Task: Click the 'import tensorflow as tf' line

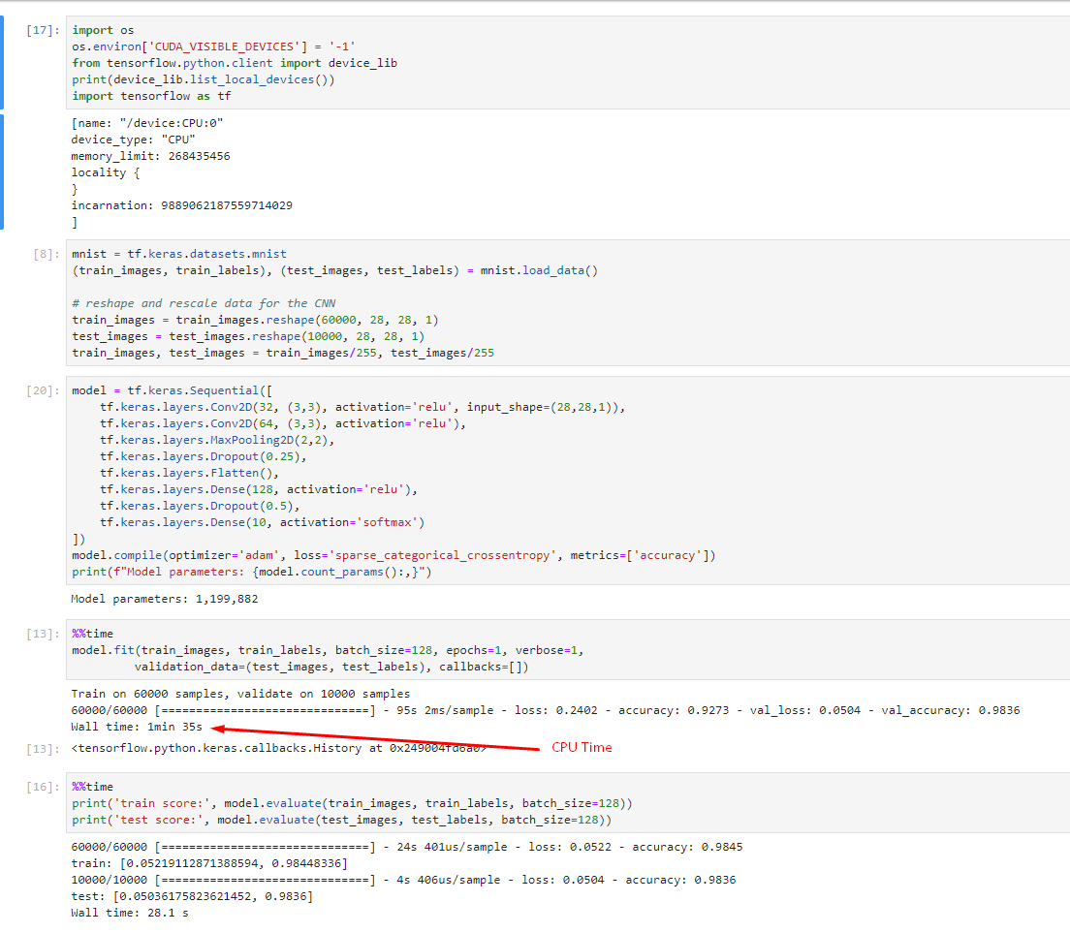Action: [x=151, y=96]
